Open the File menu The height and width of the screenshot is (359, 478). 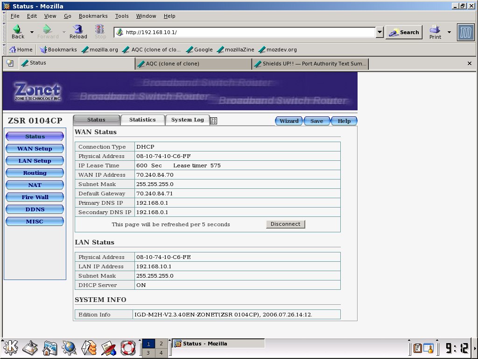(x=15, y=16)
